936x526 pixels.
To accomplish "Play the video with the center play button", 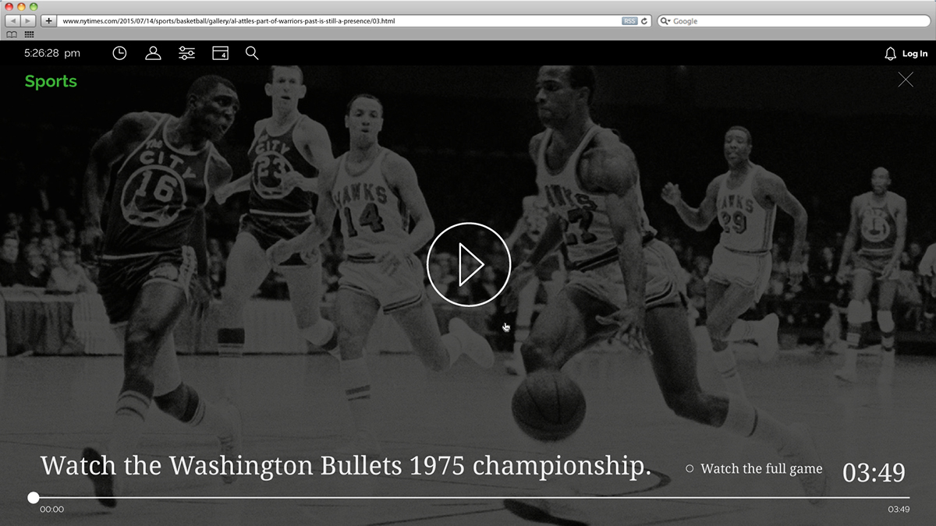I will tap(468, 264).
